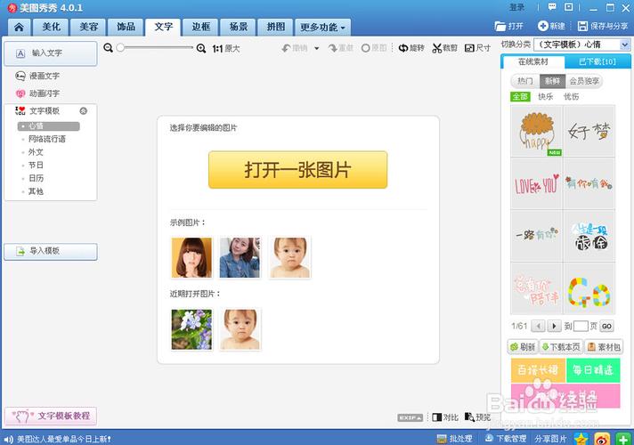The image size is (634, 445).
Task: Click the 旋转 rotate icon
Action: pyautogui.click(x=403, y=48)
